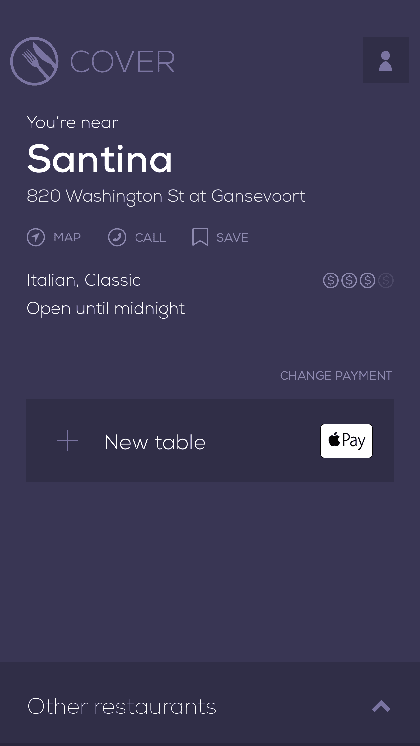Select the New table label
Viewport: 420px width, 746px height.
click(x=155, y=442)
